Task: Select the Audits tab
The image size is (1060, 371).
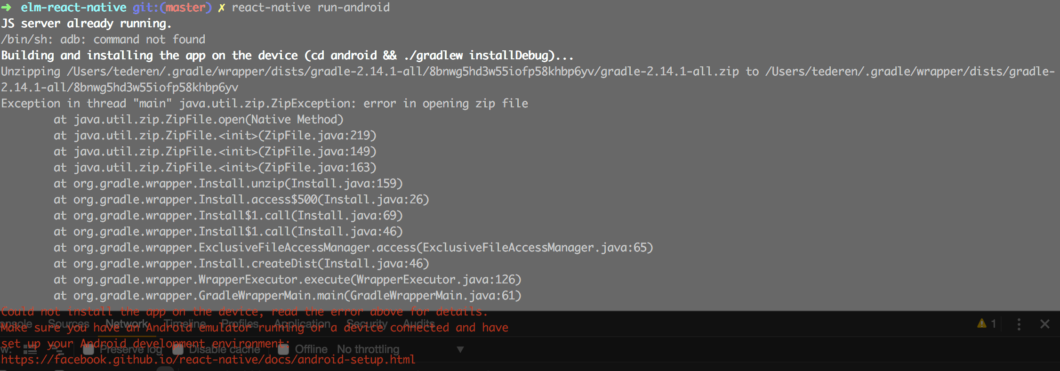Action: point(418,323)
